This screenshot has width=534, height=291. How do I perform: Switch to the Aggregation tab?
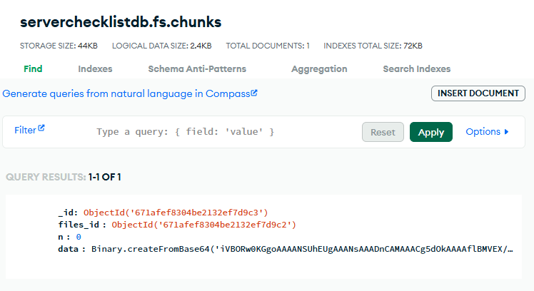pos(319,68)
